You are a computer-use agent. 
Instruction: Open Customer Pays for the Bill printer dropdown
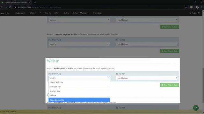(x=147, y=44)
